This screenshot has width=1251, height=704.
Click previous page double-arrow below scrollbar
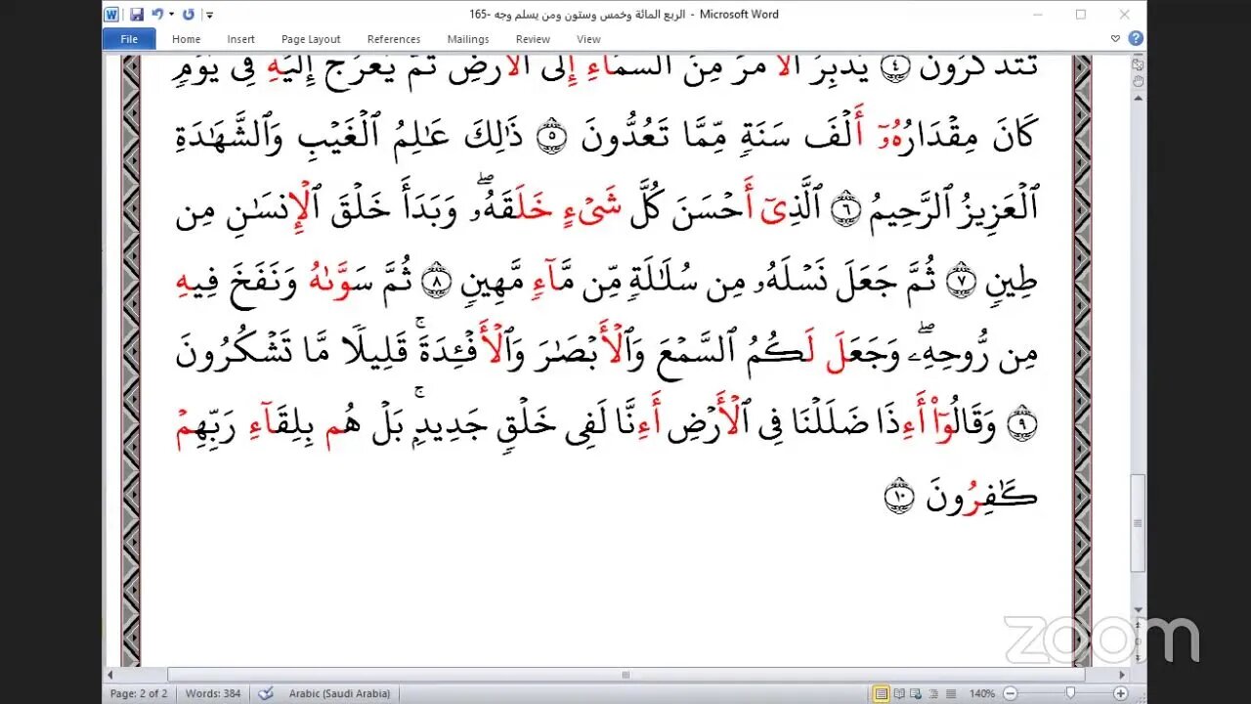(1138, 626)
